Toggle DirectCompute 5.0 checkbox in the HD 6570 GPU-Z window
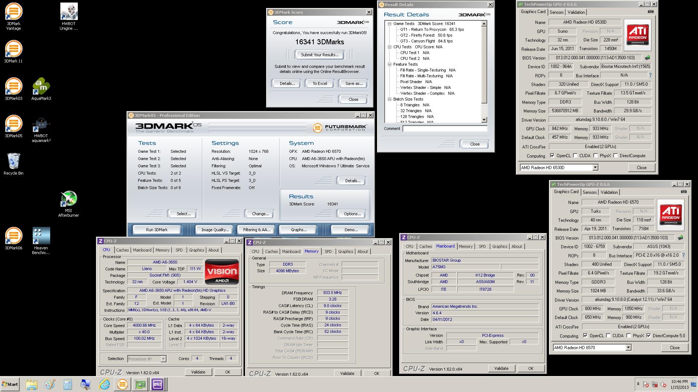Image resolution: width=698 pixels, height=392 pixels. click(x=649, y=336)
